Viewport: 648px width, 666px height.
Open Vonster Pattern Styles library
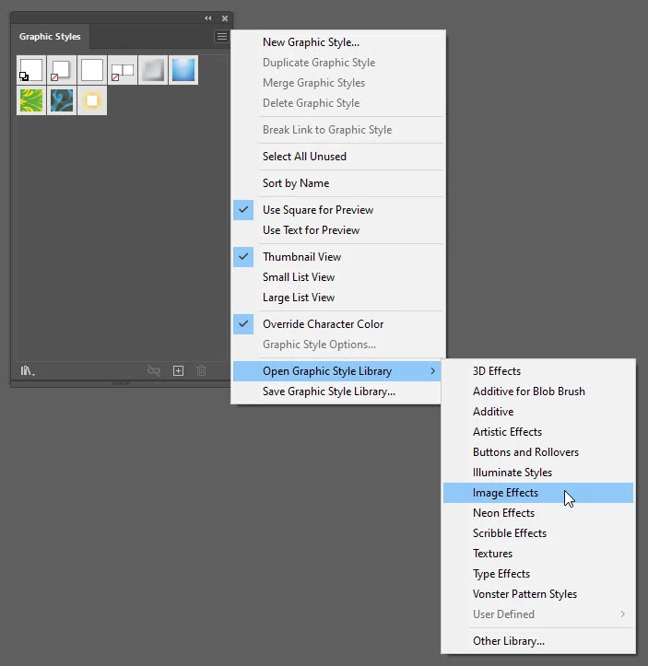(x=538, y=594)
